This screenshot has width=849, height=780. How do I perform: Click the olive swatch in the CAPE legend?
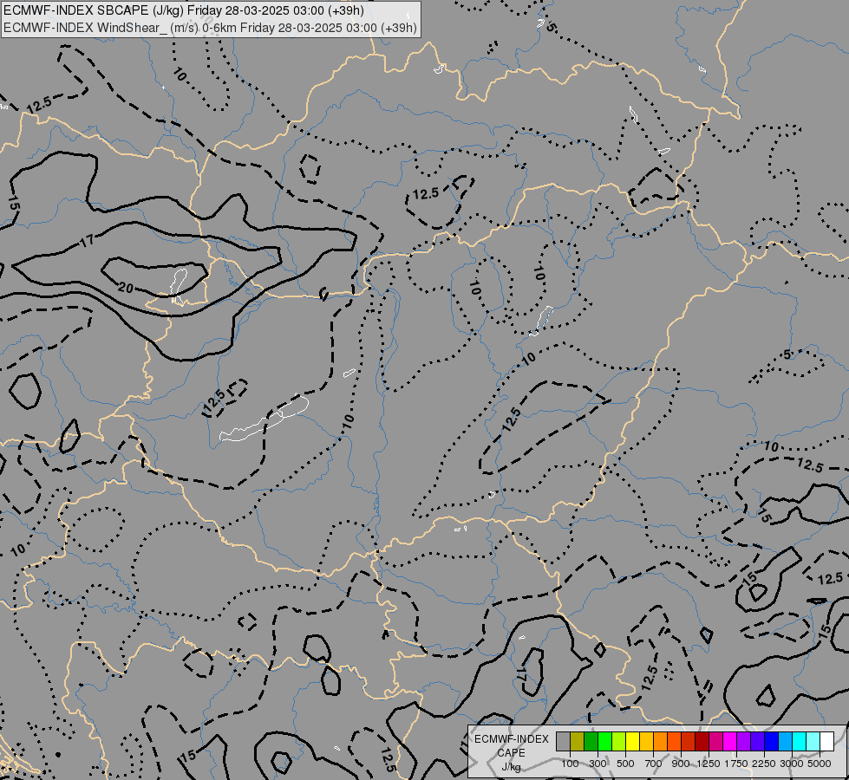pos(578,742)
